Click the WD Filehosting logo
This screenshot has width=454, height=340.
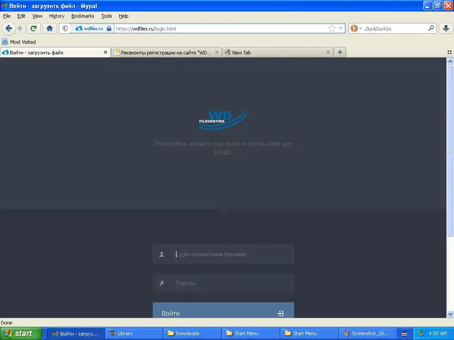(223, 120)
